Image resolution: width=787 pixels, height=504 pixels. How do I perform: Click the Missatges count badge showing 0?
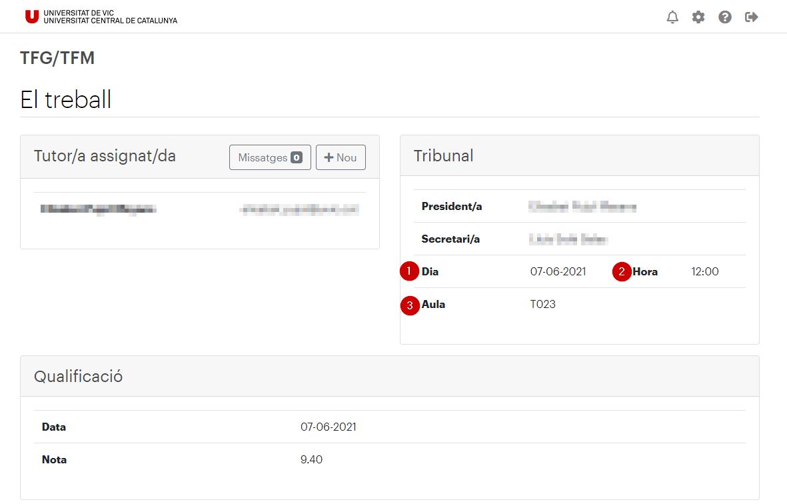pos(297,157)
